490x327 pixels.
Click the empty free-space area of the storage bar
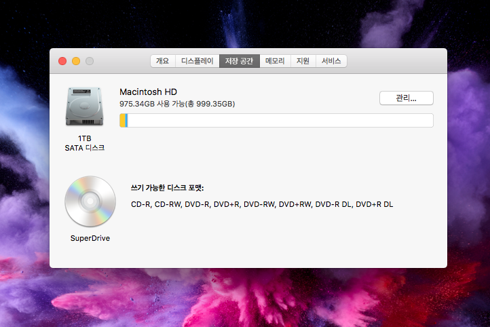(278, 121)
